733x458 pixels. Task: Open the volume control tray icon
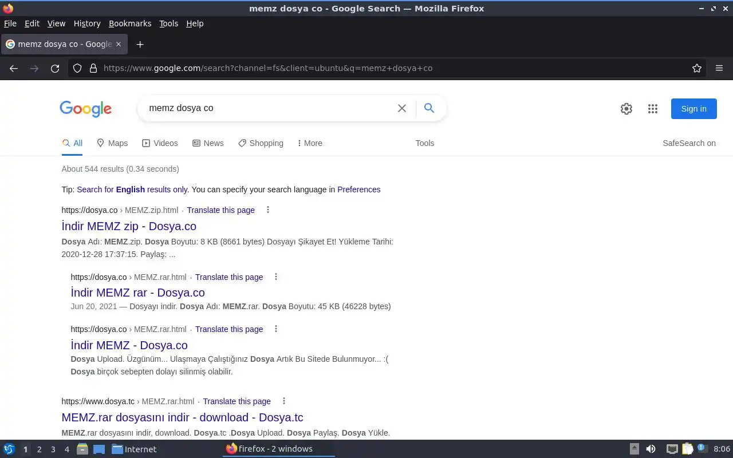[x=651, y=449]
